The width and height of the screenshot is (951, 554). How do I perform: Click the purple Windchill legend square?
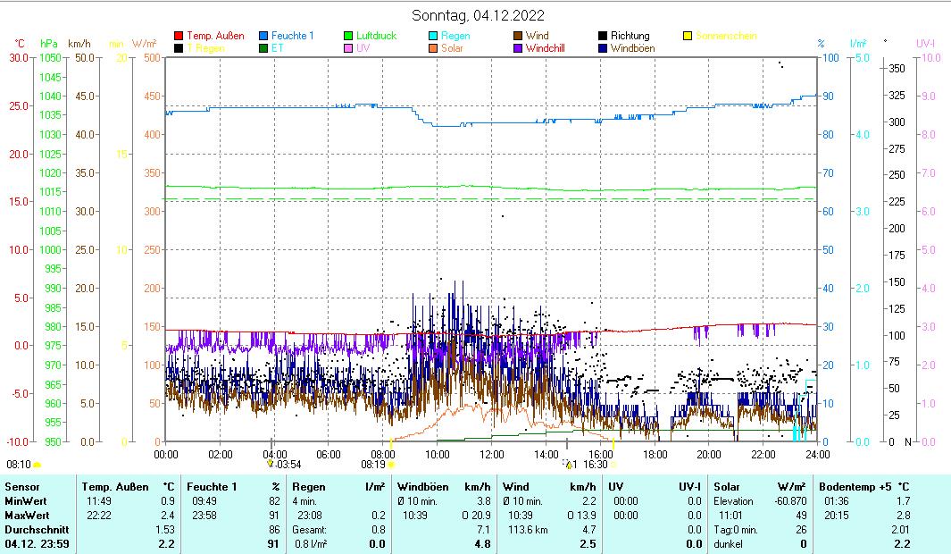(x=518, y=48)
